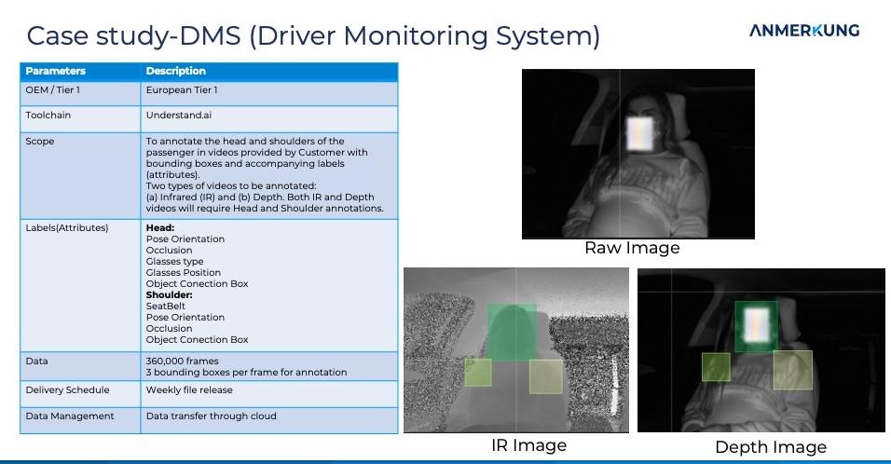The image size is (891, 464).
Task: Click the 'Raw Image' caption
Action: coord(632,248)
